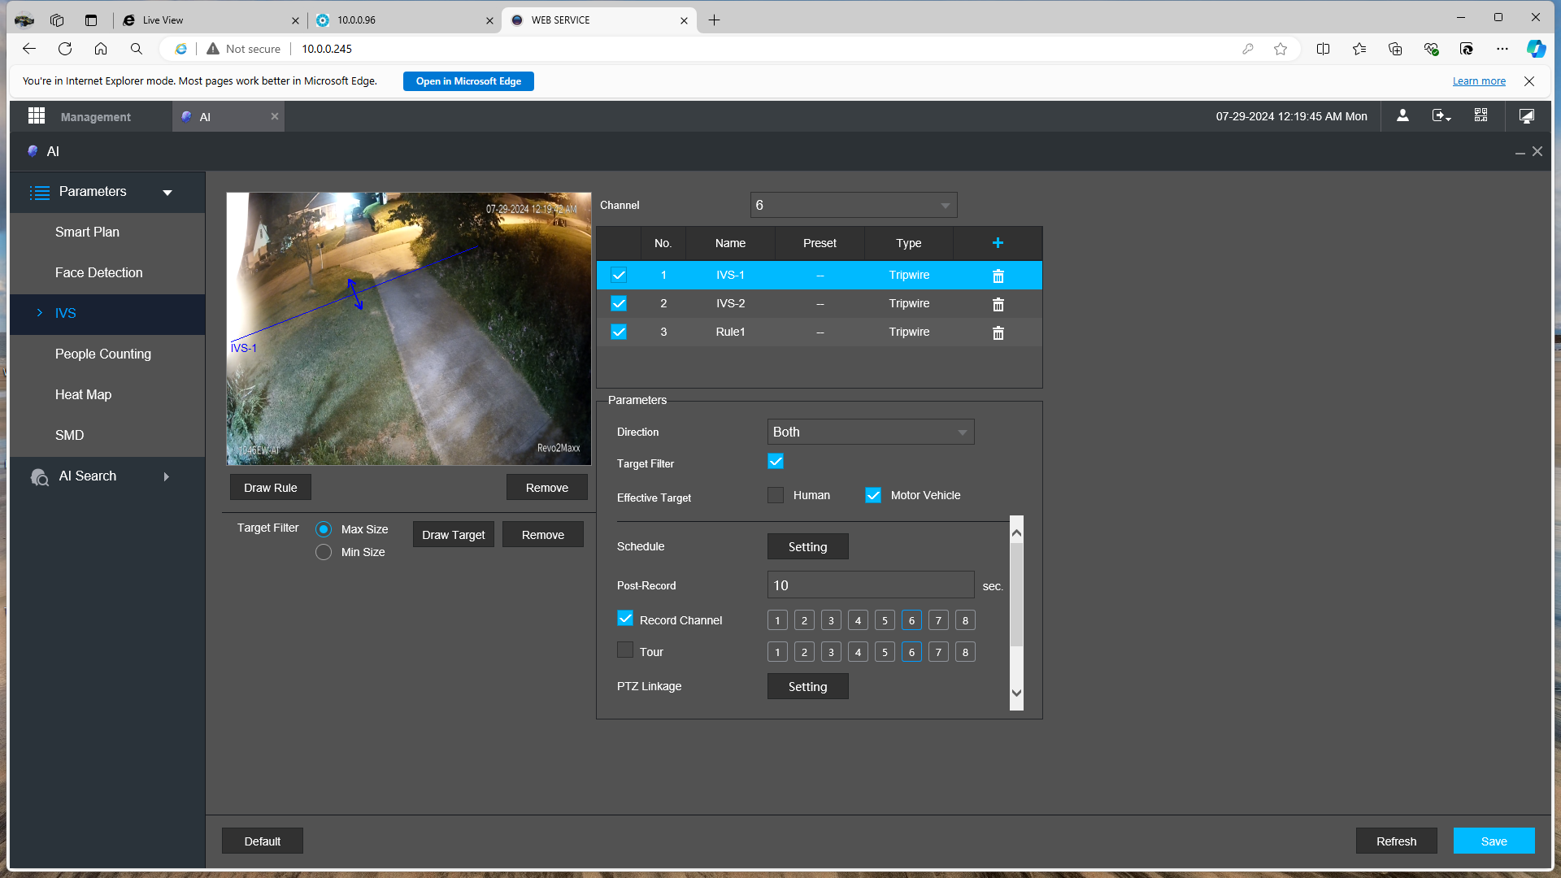Minimize the AI panel
This screenshot has height=878, width=1561.
click(1520, 152)
